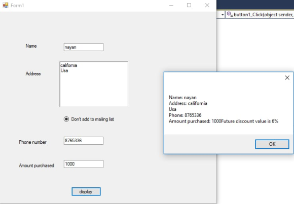
Task: Click the Address label
Action: [x=33, y=73]
